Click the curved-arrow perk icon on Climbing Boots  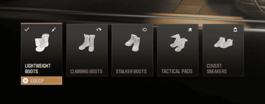point(99,30)
